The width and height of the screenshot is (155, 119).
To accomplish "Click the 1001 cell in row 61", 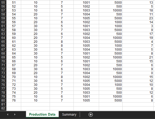I will click(86, 26).
